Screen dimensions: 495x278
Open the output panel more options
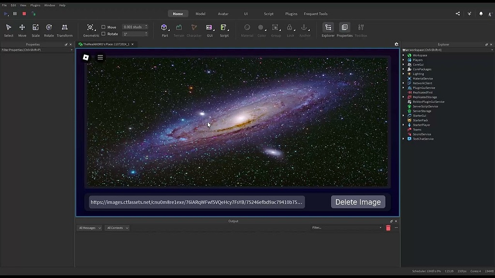[x=396, y=228]
